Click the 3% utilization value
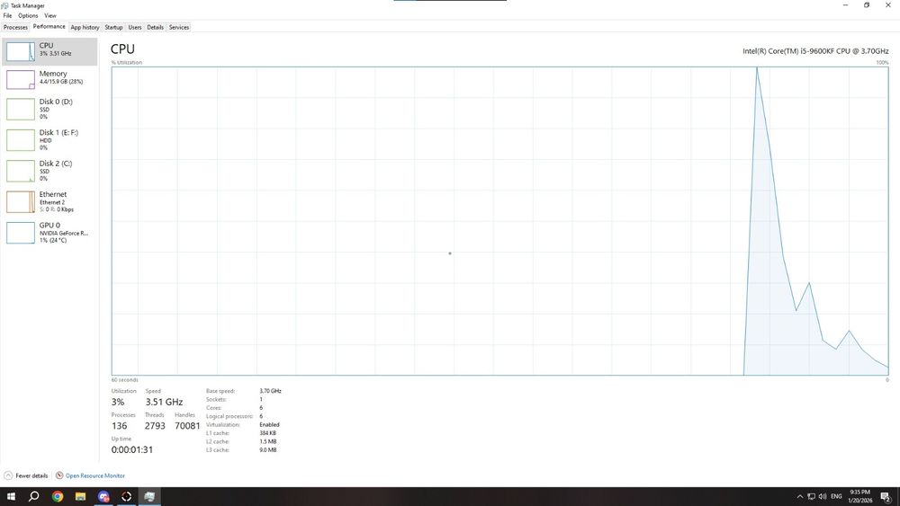The image size is (900, 506). [x=118, y=403]
